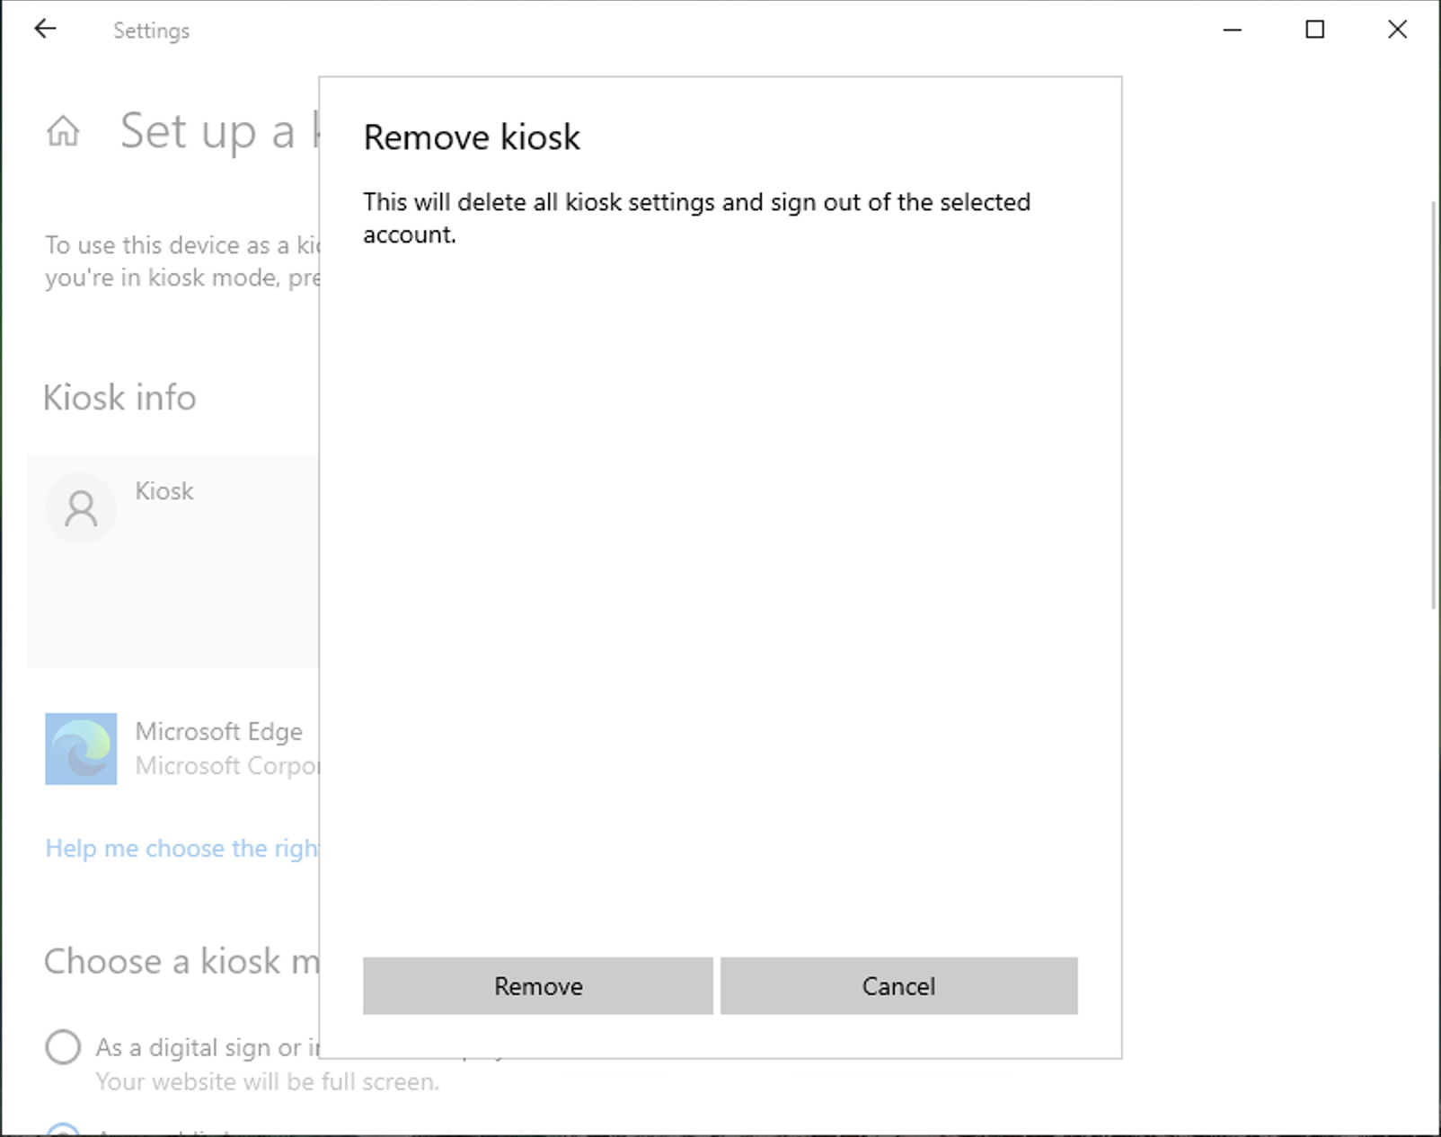Click the back arrow in Settings
This screenshot has height=1137, width=1441.
(x=45, y=30)
